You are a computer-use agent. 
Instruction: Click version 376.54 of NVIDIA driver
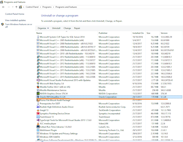tap(164, 93)
